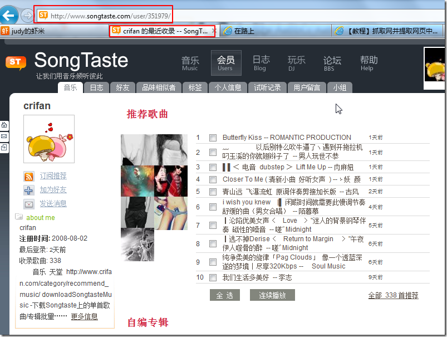Click the about me heading
This screenshot has height=337, width=447.
pos(41,217)
